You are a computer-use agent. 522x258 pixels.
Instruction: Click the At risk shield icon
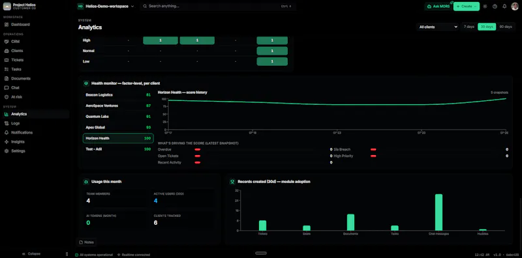pos(7,97)
